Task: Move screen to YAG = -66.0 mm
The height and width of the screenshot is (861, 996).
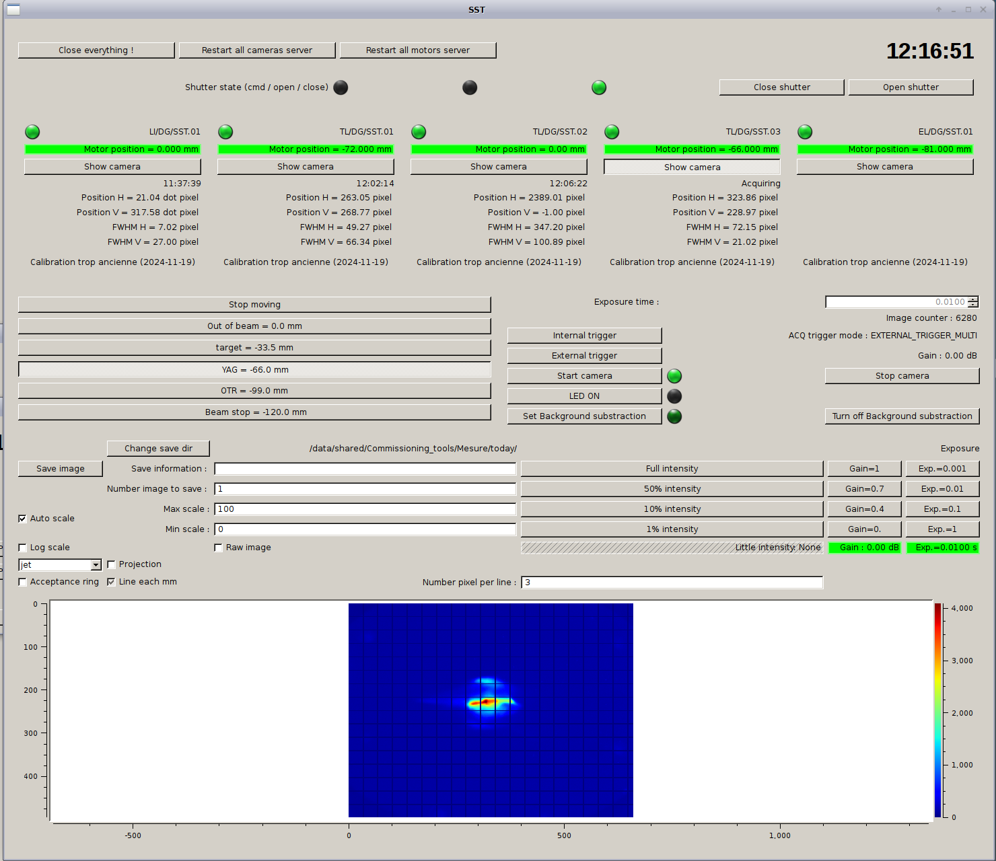Action: click(254, 370)
